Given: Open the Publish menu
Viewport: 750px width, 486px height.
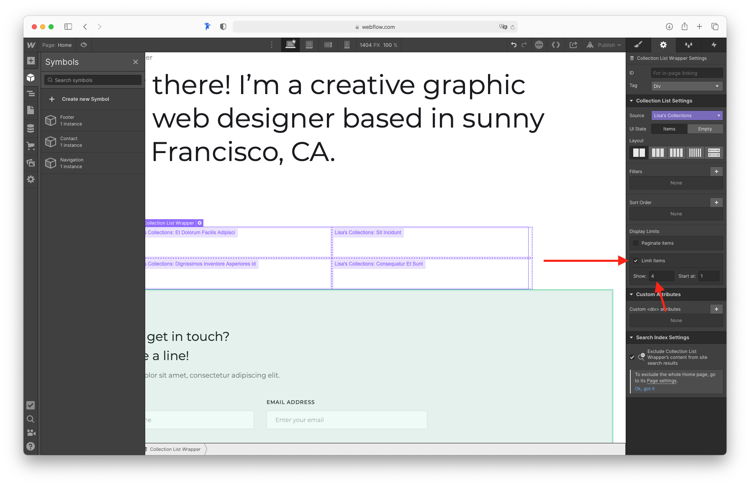Looking at the screenshot, I should (x=604, y=45).
